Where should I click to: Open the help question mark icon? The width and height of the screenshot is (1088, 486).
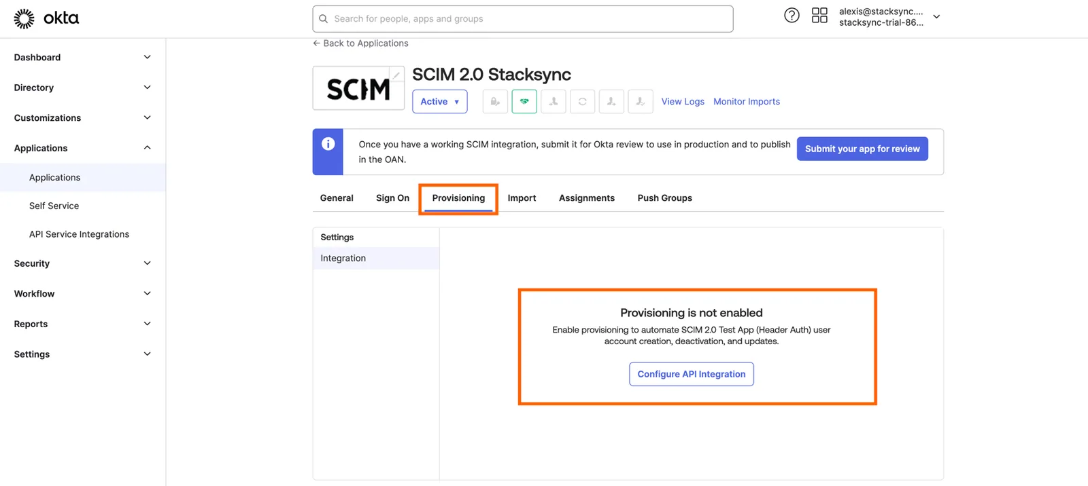point(792,16)
